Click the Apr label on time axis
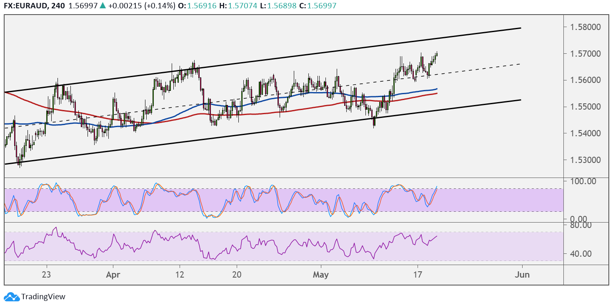Image resolution: width=613 pixels, height=308 pixels. click(113, 275)
